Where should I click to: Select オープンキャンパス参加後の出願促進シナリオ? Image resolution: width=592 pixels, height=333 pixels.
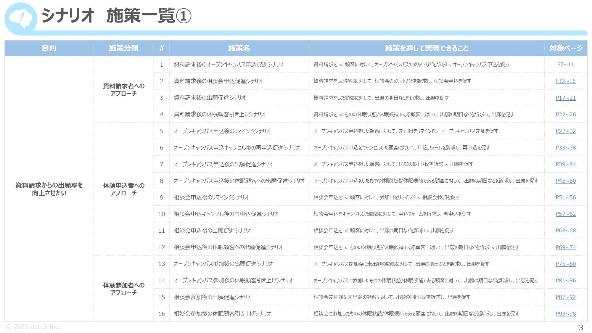click(223, 264)
